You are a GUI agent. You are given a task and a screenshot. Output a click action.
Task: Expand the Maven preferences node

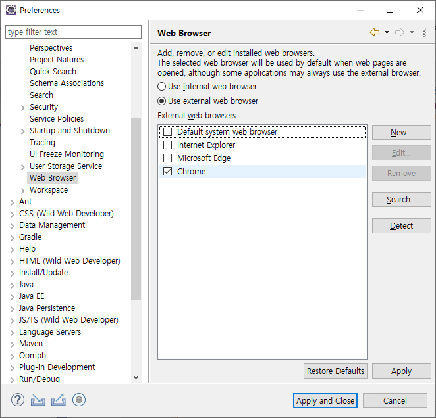(13, 344)
